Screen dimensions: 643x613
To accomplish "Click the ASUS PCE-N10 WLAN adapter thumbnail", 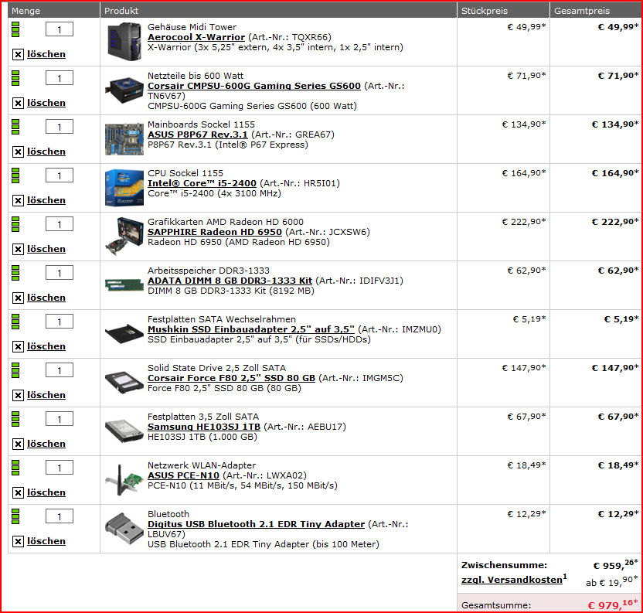I will [124, 479].
